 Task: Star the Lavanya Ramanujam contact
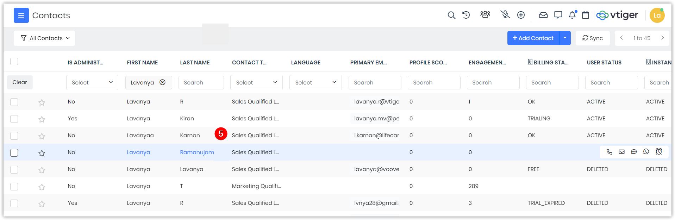click(42, 153)
